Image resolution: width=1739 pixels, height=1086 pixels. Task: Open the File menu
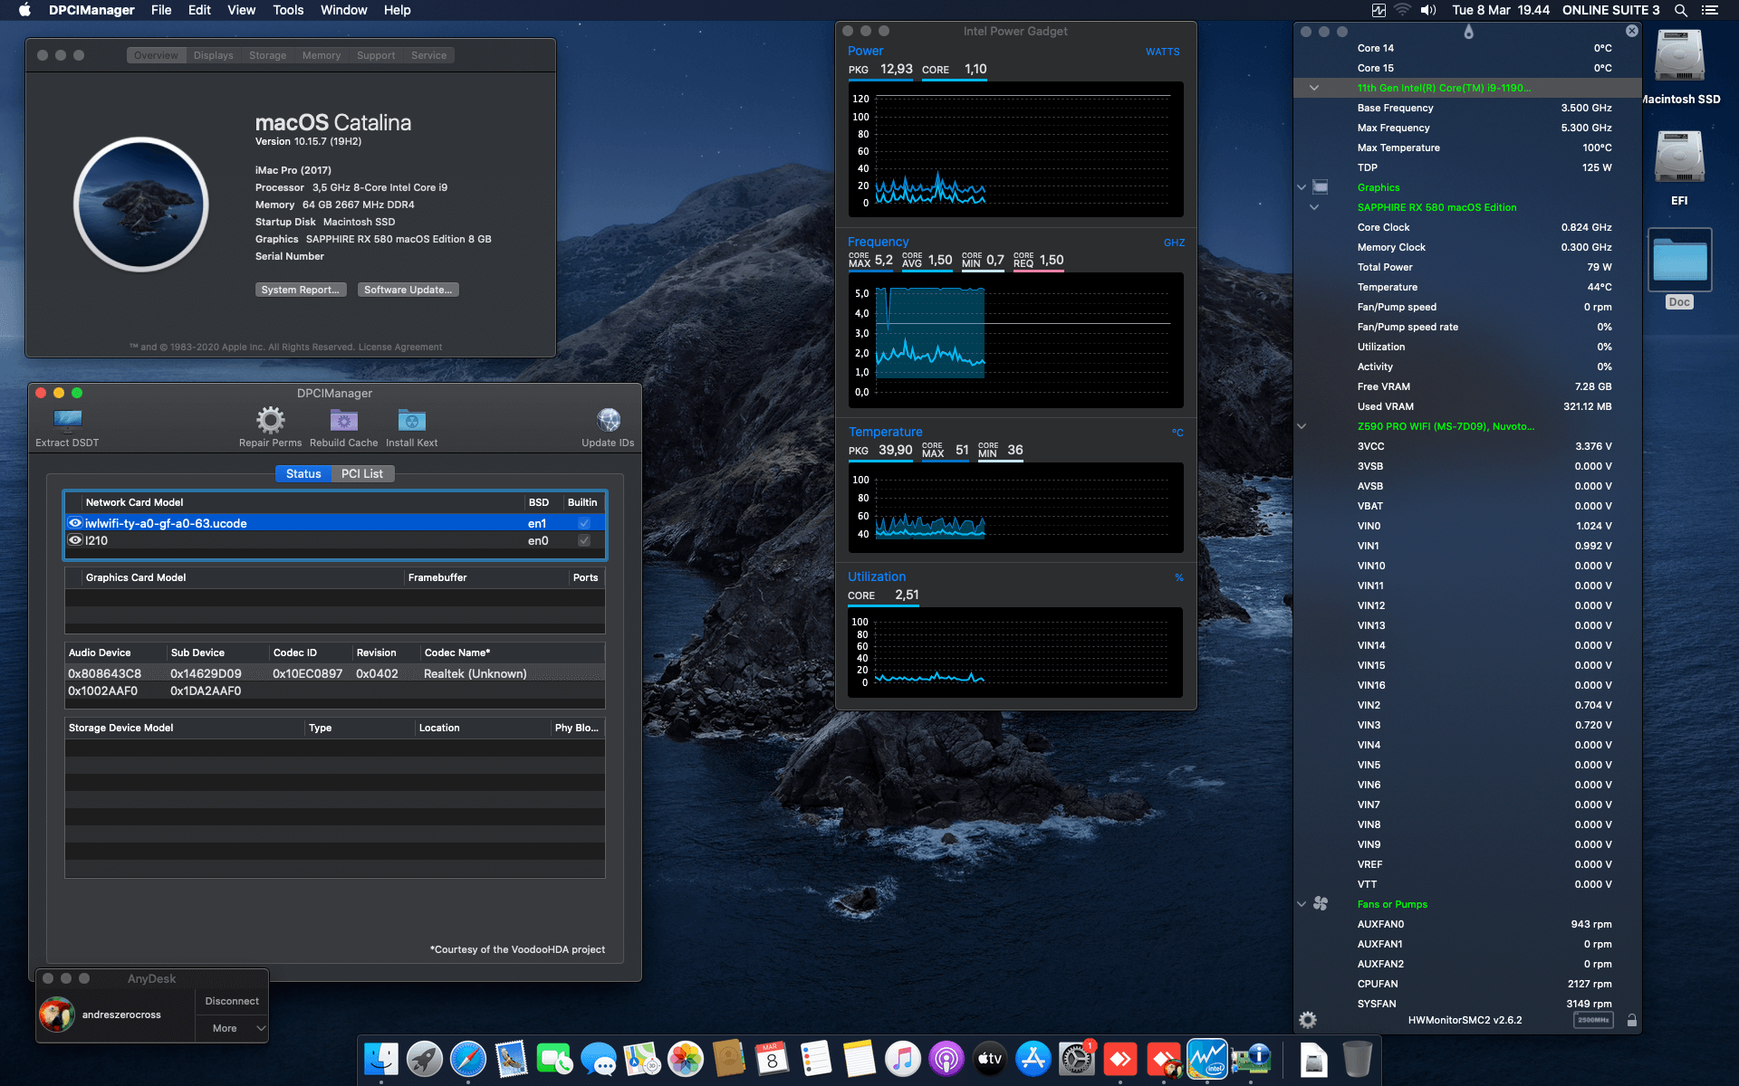[161, 10]
